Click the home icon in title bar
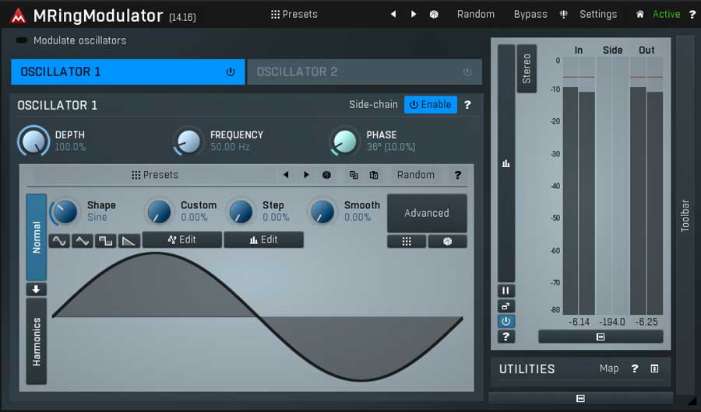This screenshot has height=412, width=701. tap(639, 14)
